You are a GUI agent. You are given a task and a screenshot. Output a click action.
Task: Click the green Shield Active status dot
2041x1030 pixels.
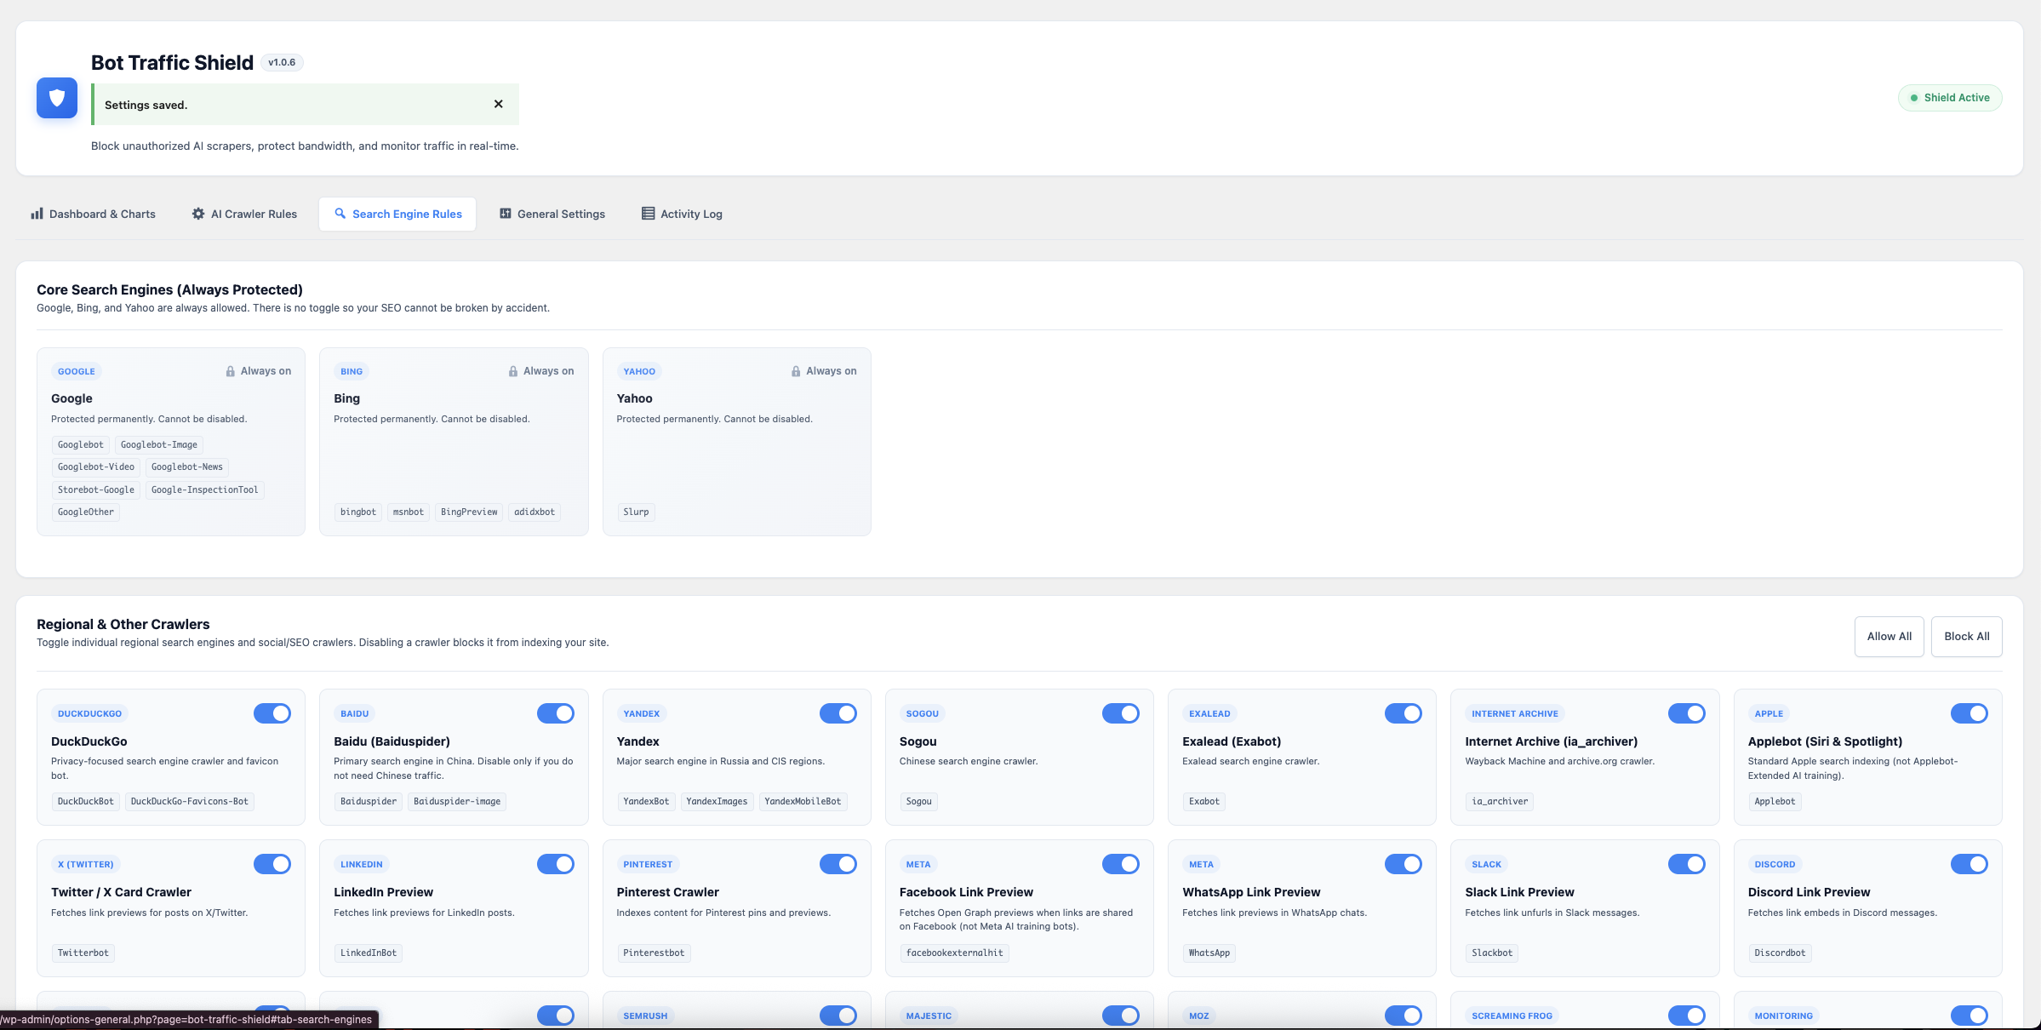pyautogui.click(x=1914, y=98)
